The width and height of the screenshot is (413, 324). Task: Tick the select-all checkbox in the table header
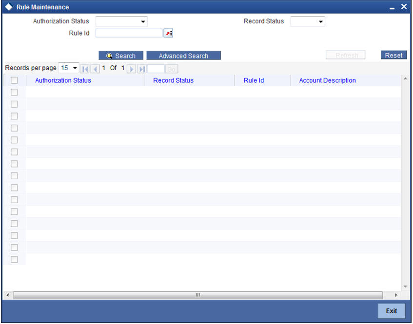pyautogui.click(x=14, y=80)
